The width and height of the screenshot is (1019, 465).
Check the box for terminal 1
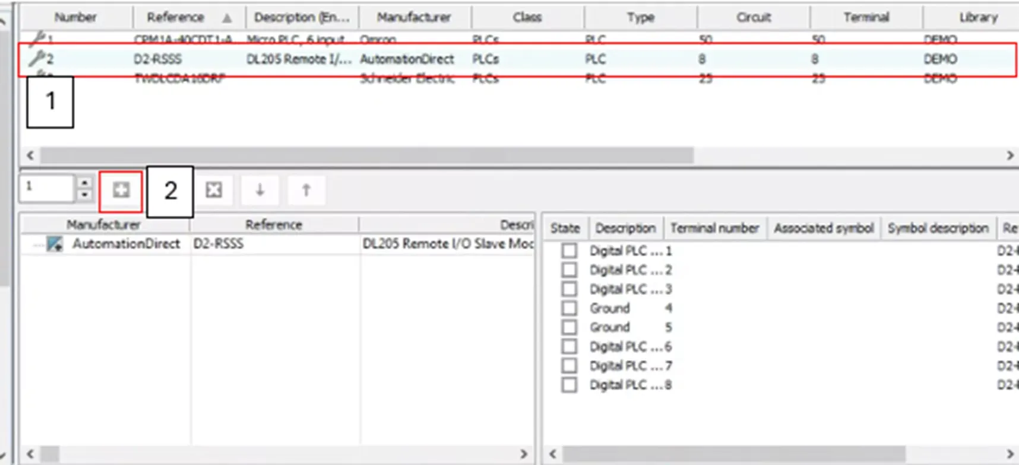(x=569, y=251)
